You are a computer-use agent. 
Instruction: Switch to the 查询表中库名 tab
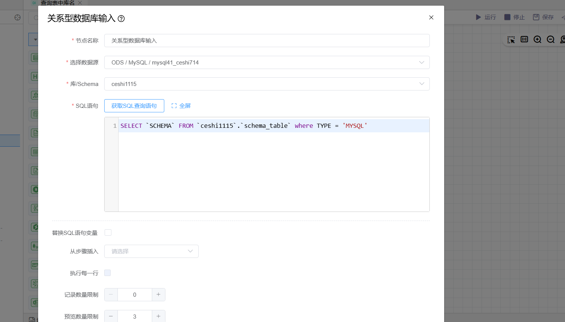point(57,3)
